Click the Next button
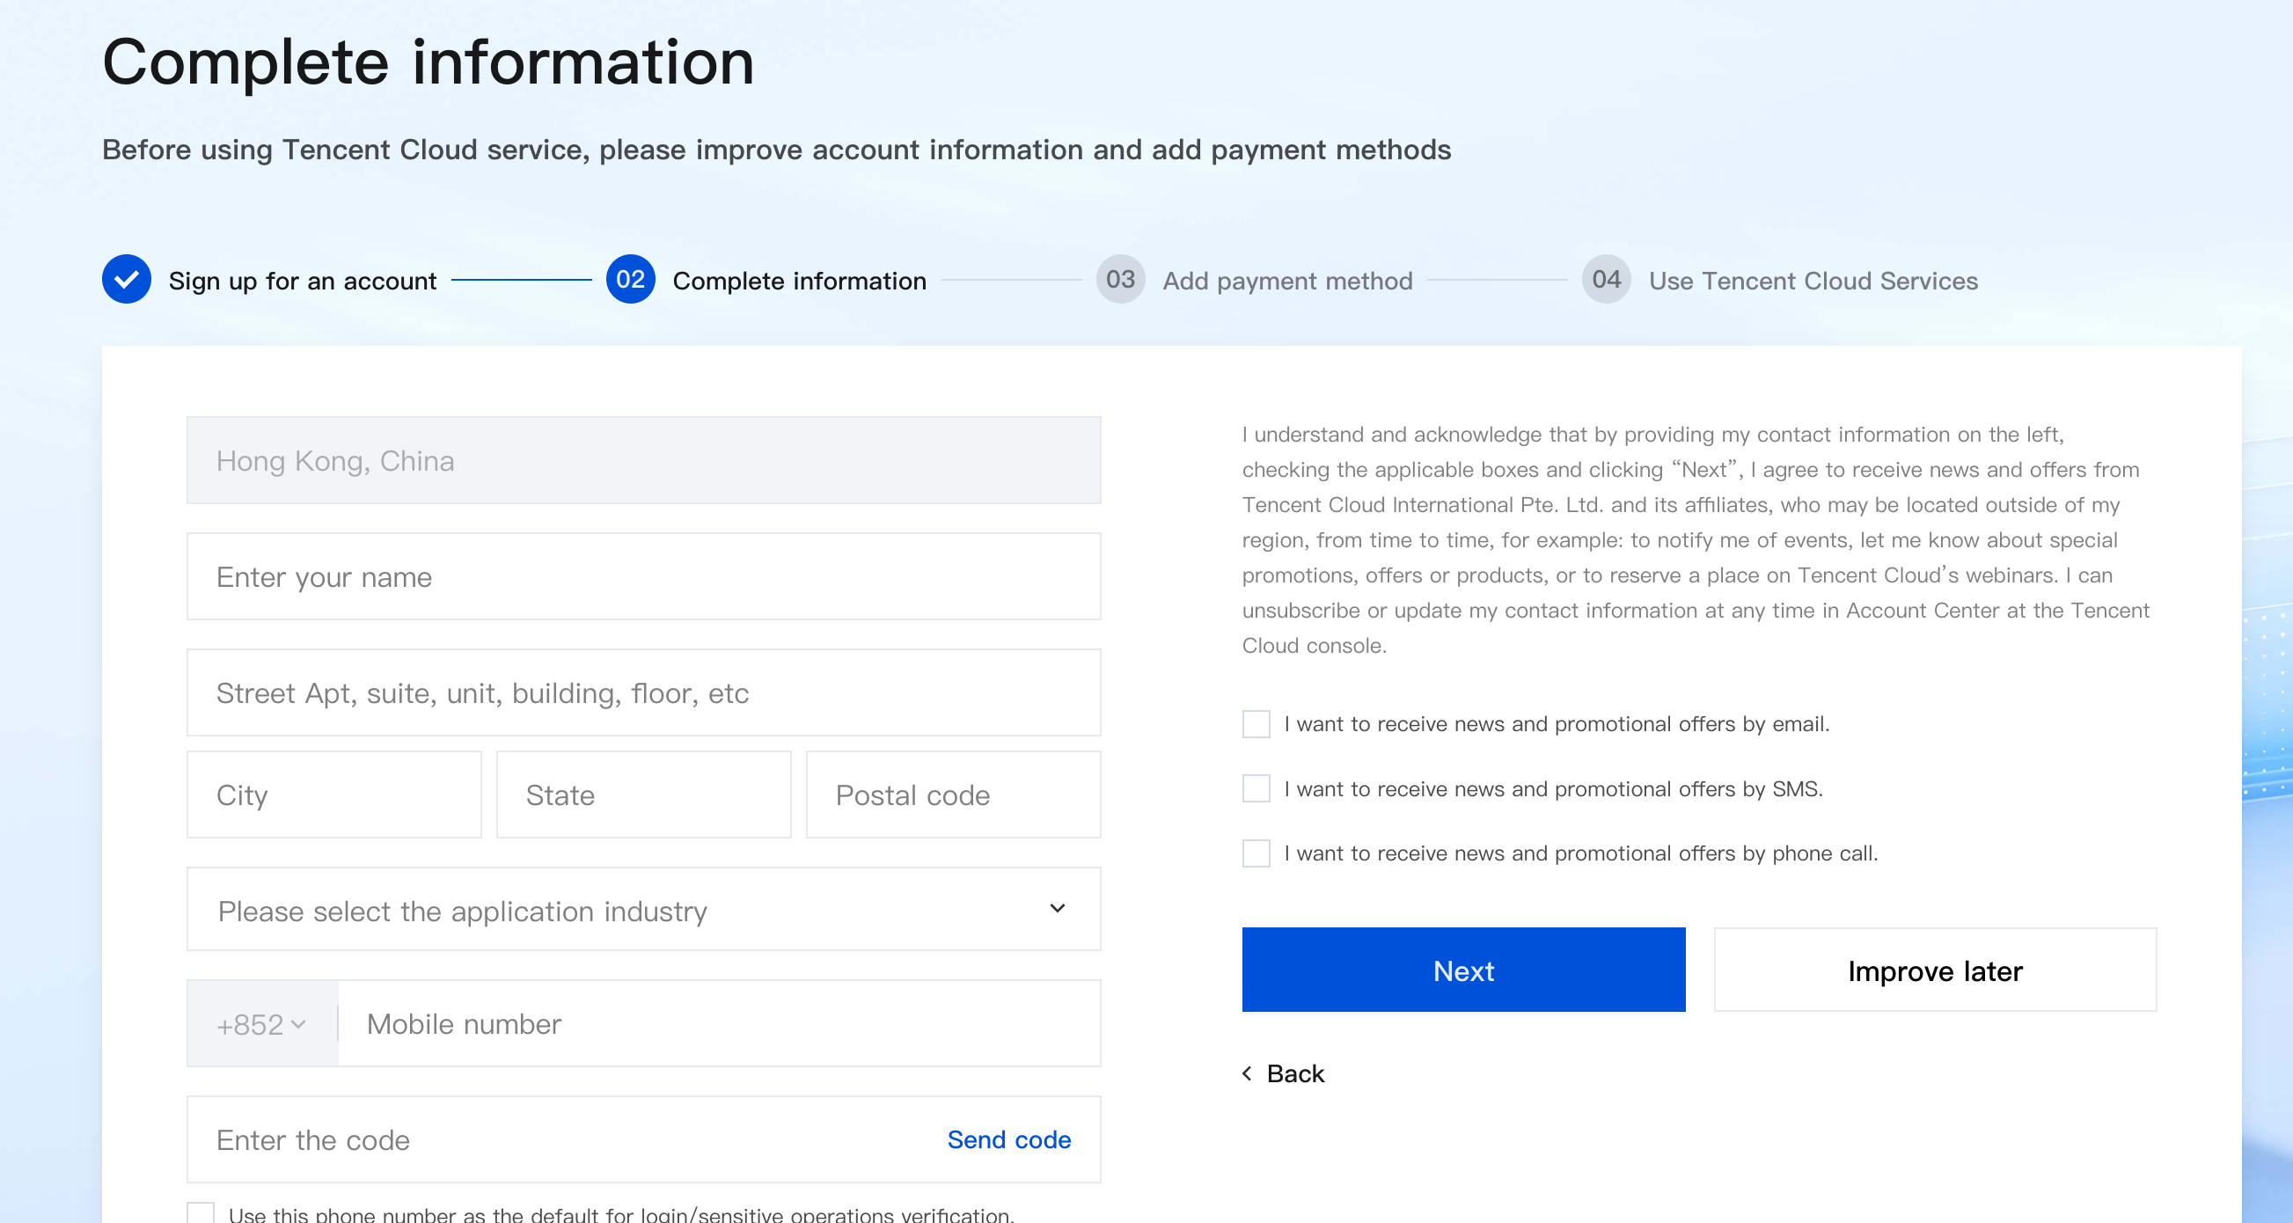The image size is (2293, 1223). pyautogui.click(x=1463, y=970)
